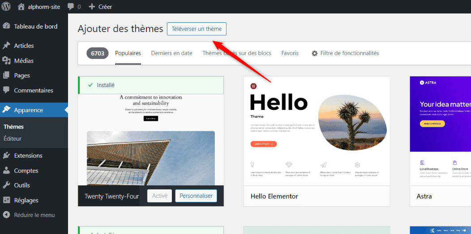The image size is (471, 234).
Task: Click the Commentaires bubble icon in the sidebar
Action: coord(6,90)
